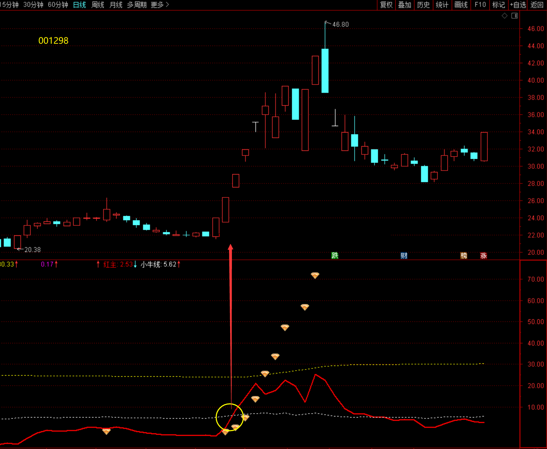Screen dimensions: 547x449
Task: Click the diamond signal near the 60 level
Action: coord(305,307)
